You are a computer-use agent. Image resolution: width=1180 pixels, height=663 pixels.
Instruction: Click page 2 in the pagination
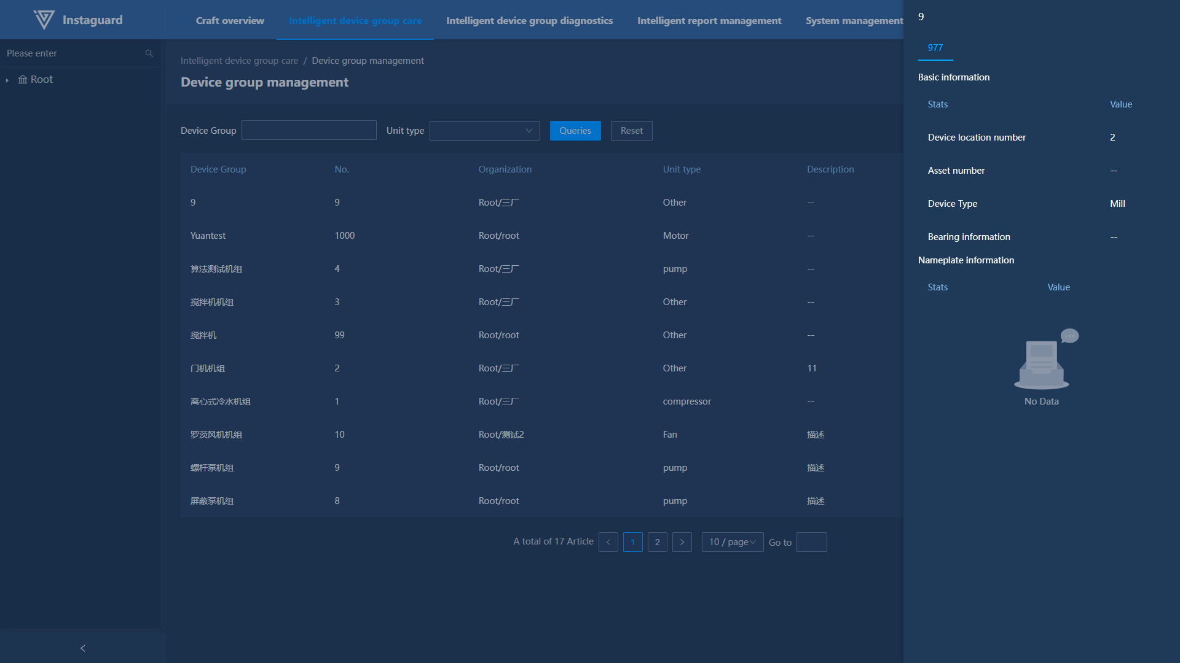coord(657,542)
